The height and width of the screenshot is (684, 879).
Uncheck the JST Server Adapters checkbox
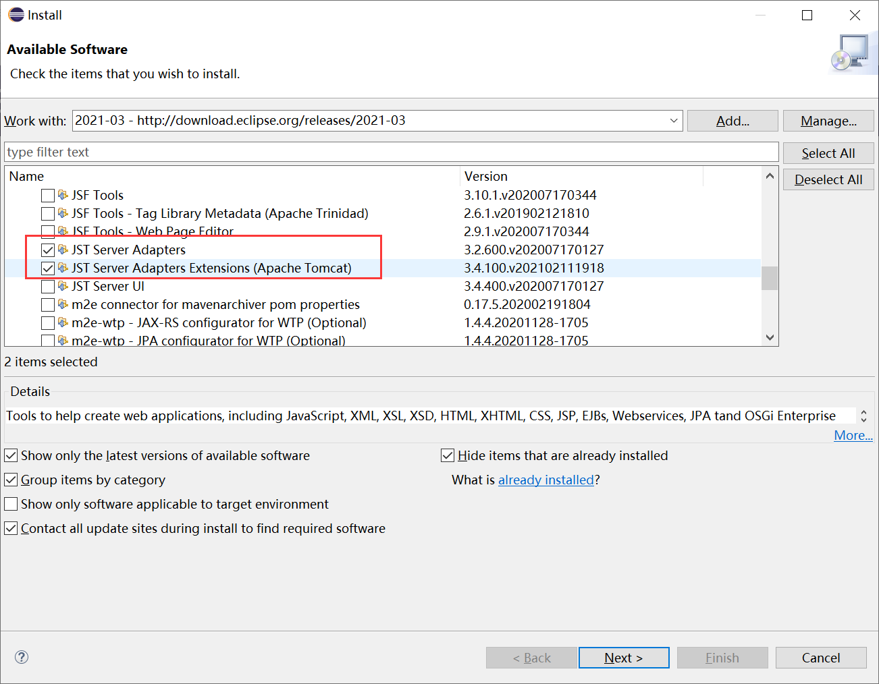point(48,250)
